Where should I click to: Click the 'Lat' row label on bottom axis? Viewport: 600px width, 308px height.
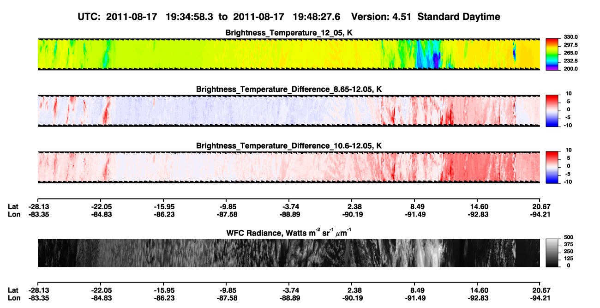click(x=13, y=290)
